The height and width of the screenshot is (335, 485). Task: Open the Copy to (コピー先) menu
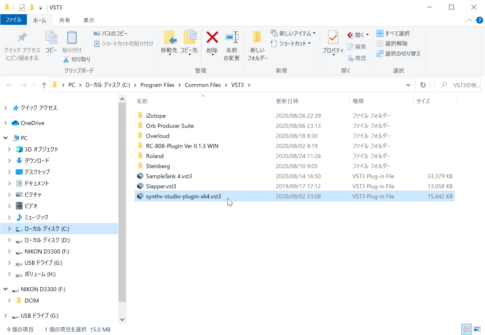(x=189, y=43)
